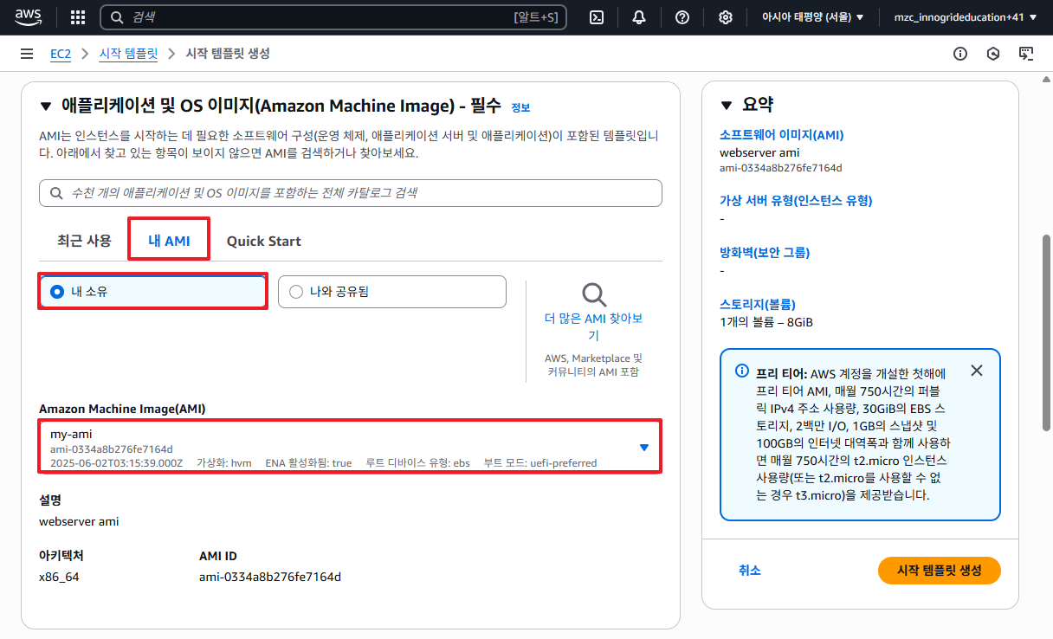Open the AWS console home logo

point(28,16)
